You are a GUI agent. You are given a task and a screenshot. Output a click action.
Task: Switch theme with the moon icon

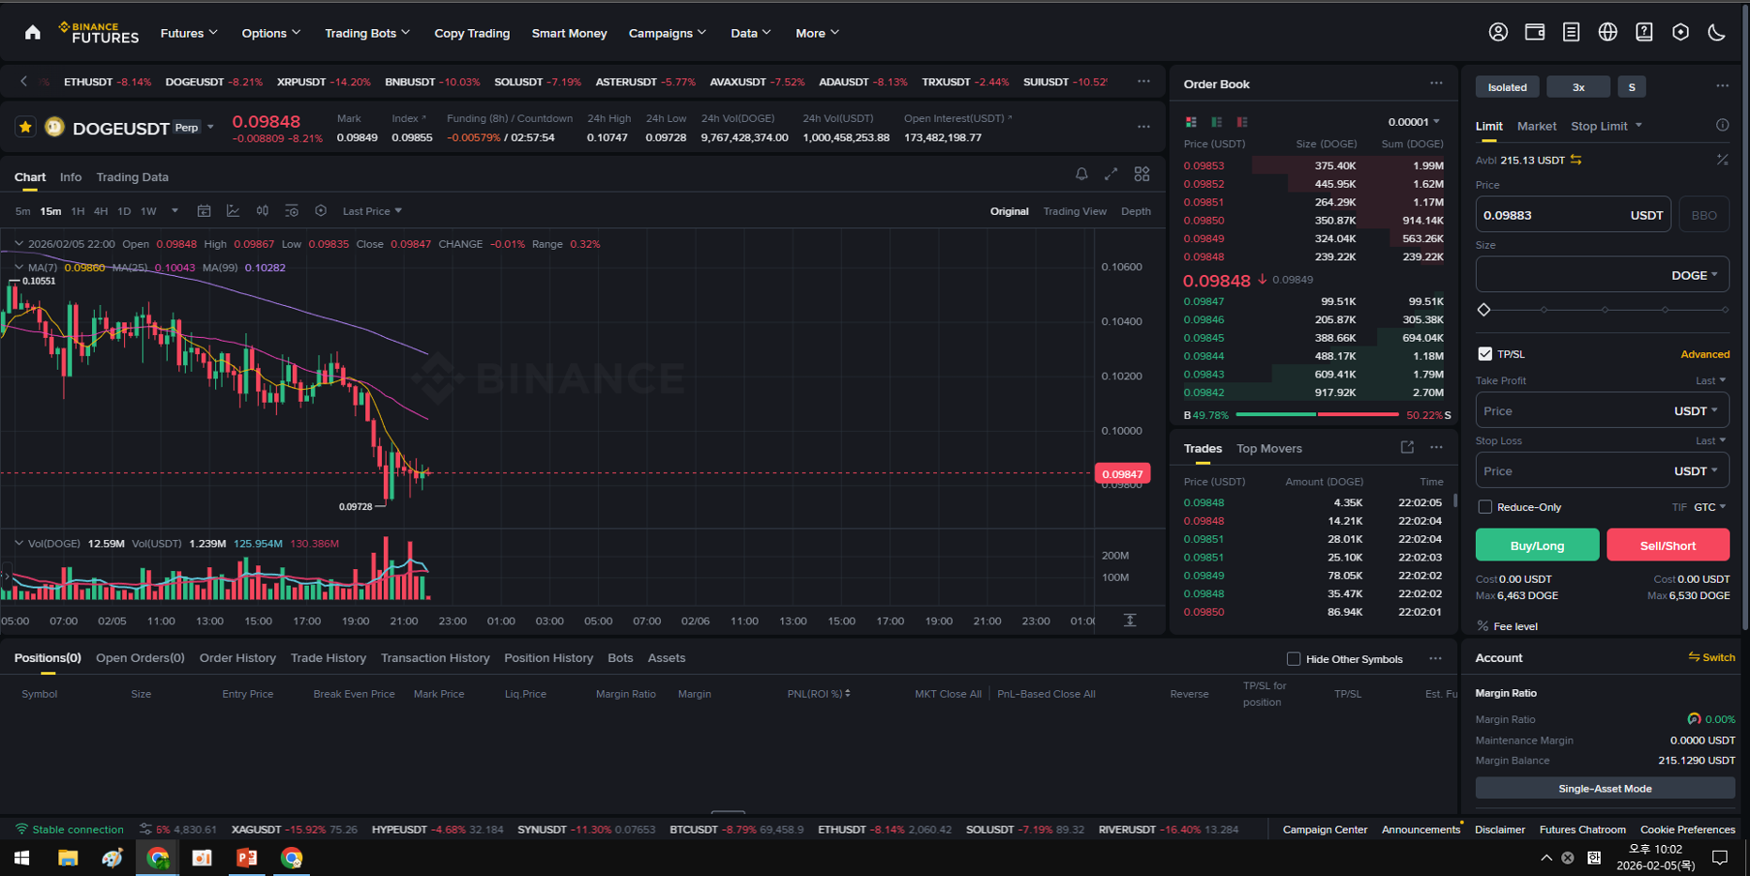(1716, 32)
